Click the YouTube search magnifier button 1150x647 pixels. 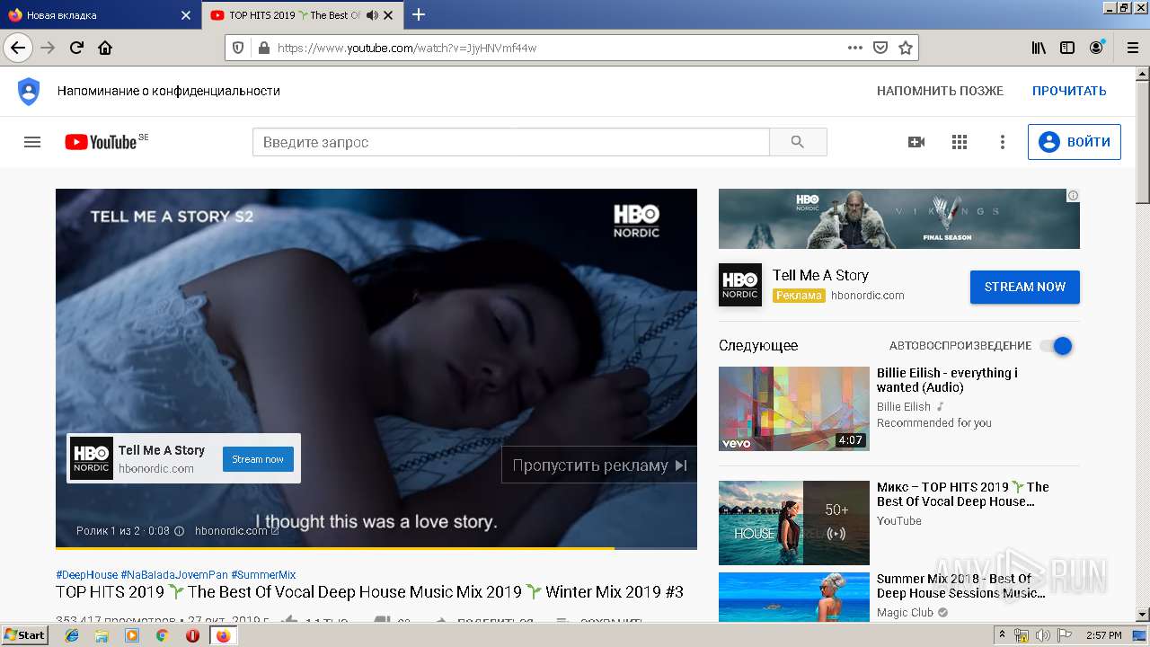(798, 142)
